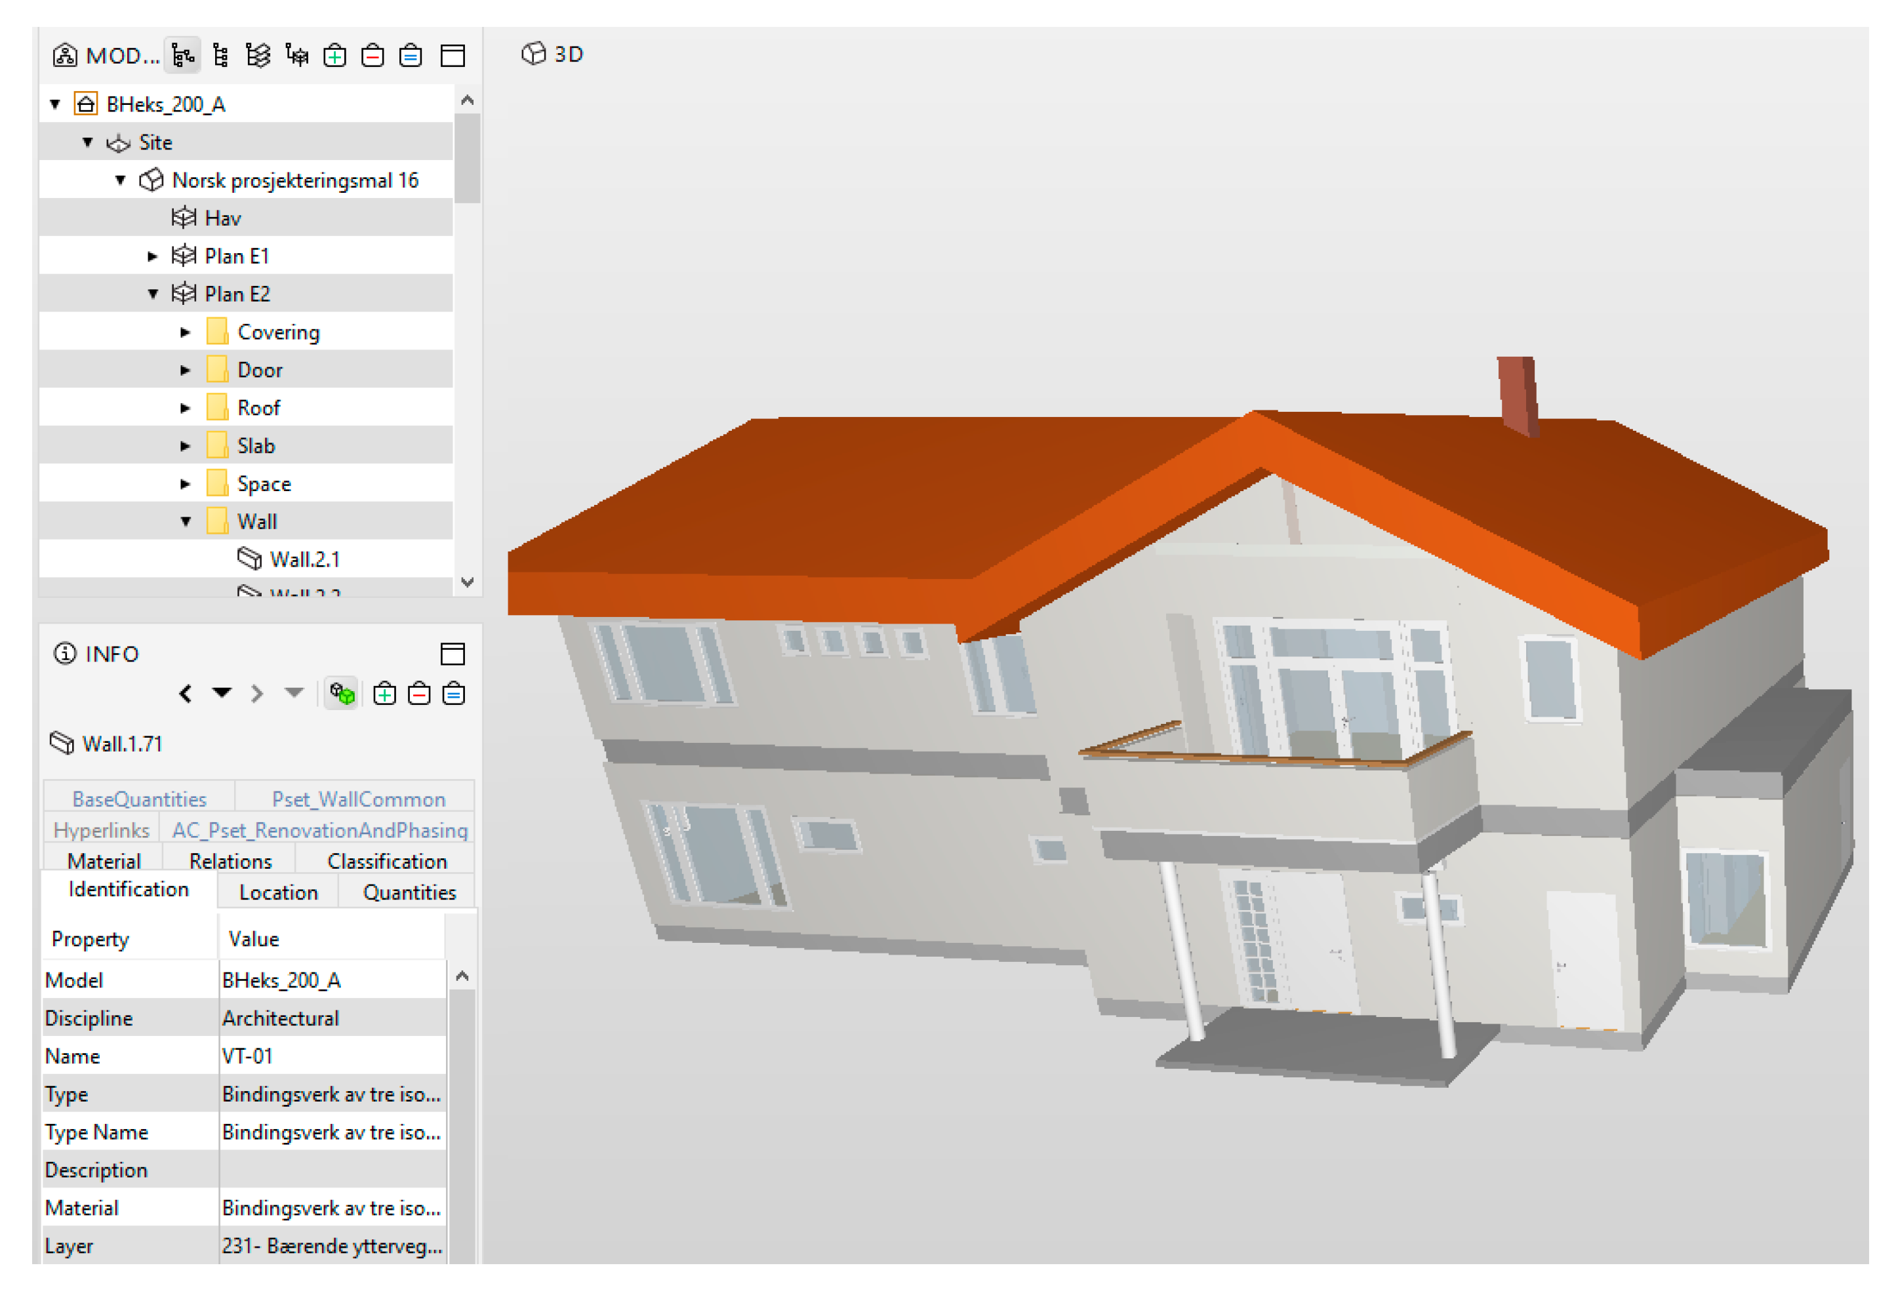
Task: Open the Hyperlinks tab link
Action: click(x=101, y=830)
